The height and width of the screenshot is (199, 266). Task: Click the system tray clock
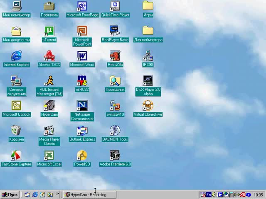pos(258,194)
